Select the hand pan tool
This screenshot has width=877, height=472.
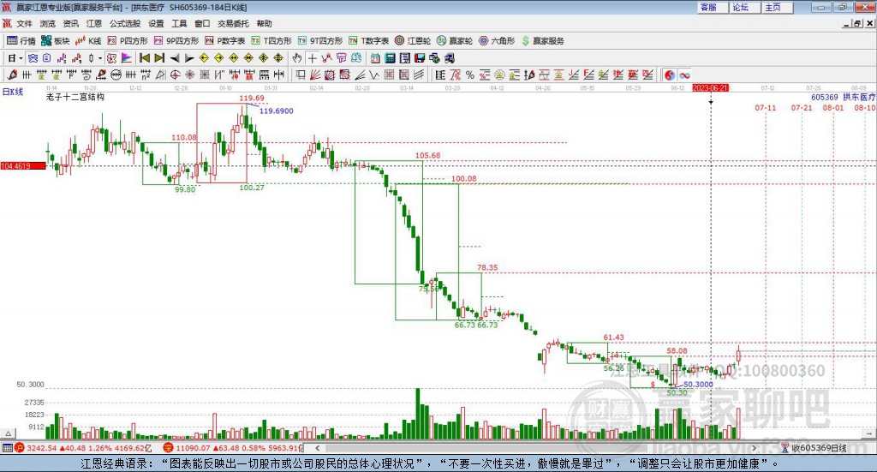pyautogui.click(x=297, y=58)
